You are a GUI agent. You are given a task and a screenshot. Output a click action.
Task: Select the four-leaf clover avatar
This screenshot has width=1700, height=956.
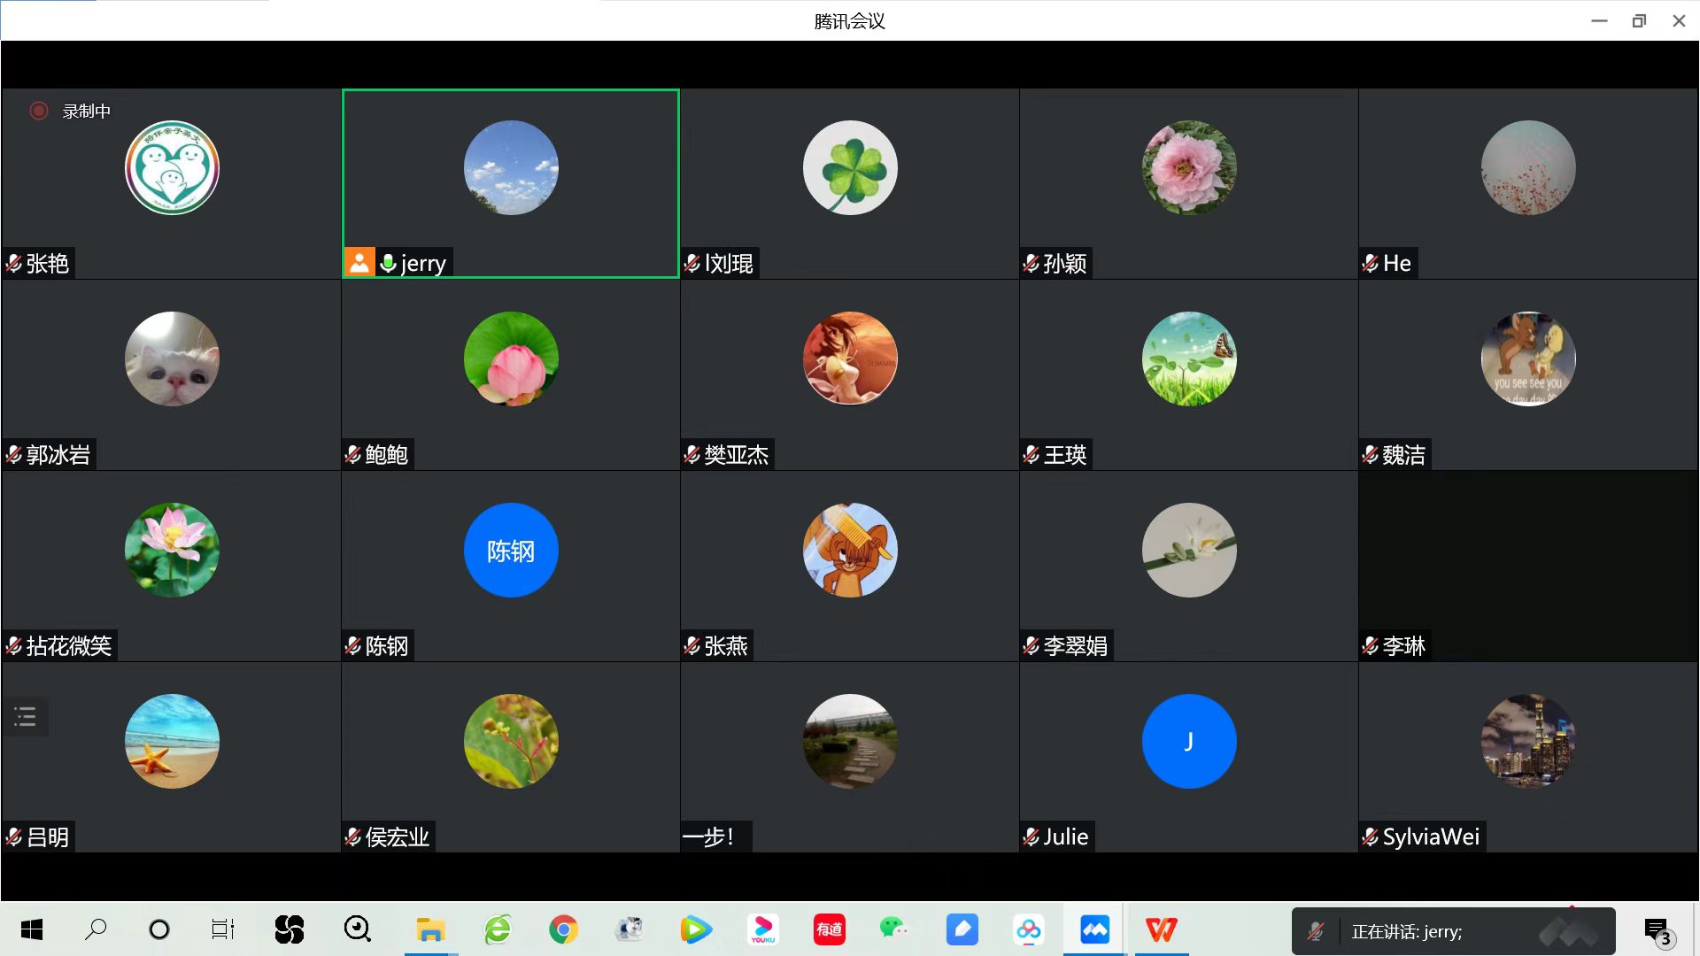(x=850, y=167)
